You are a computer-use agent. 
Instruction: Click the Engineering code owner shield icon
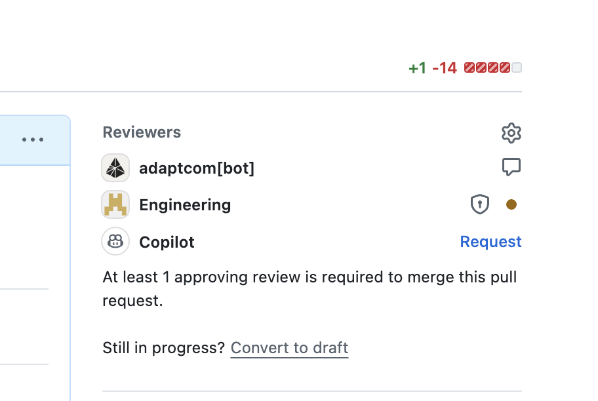click(x=480, y=204)
